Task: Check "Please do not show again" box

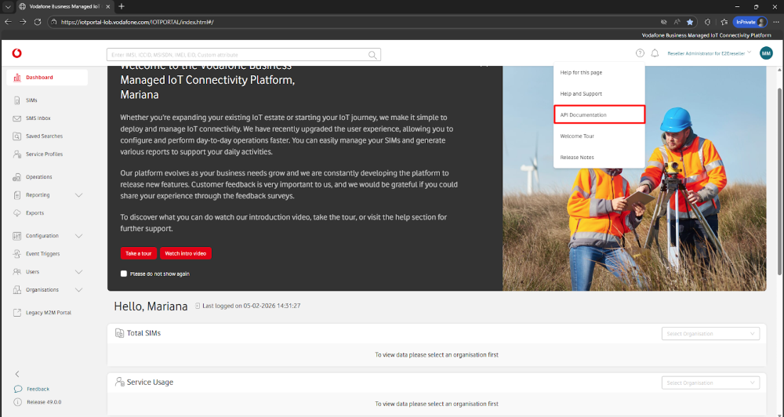Action: point(124,274)
